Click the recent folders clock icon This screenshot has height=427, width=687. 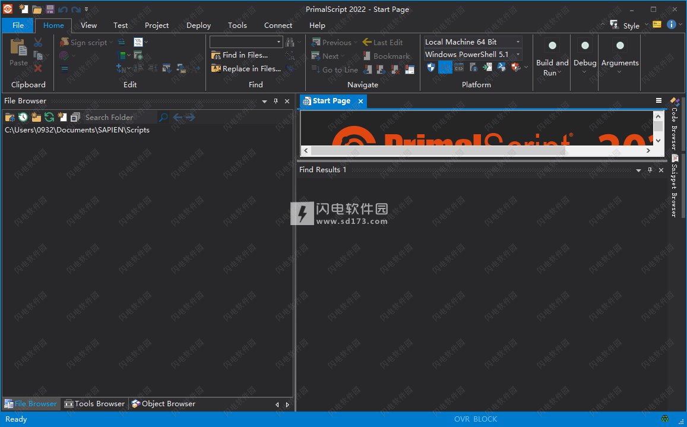23,117
